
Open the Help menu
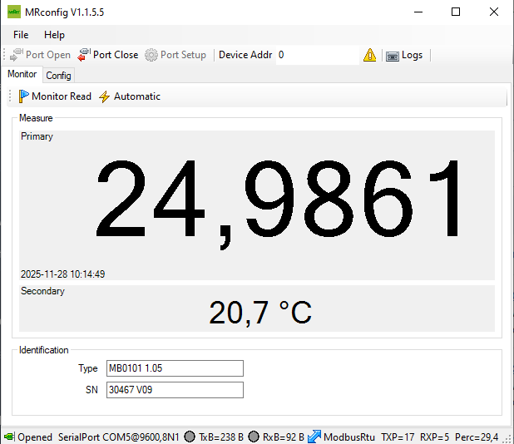click(x=54, y=35)
